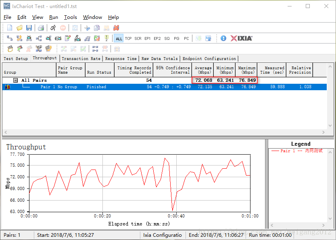
Task: Add a VoIP pair with the phone icon
Action: (x=19, y=38)
